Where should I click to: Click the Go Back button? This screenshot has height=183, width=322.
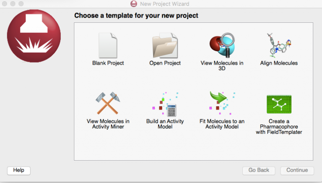[x=259, y=170]
